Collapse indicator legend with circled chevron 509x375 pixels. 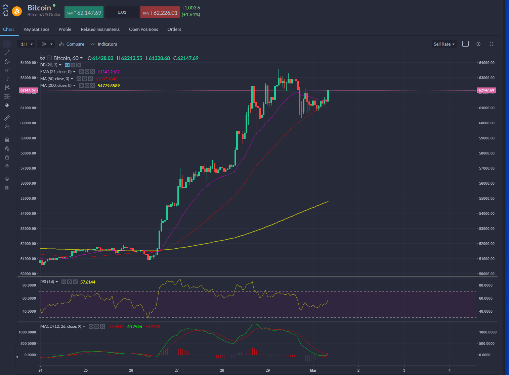coord(43,58)
